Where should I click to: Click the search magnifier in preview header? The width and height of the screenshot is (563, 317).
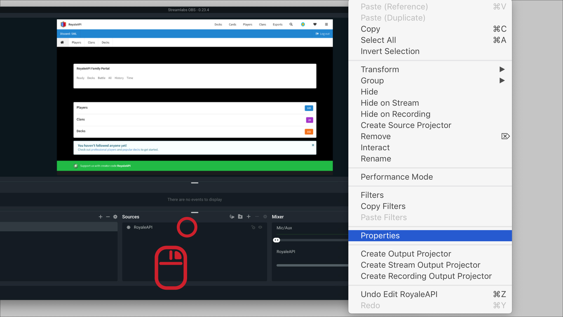point(291,24)
